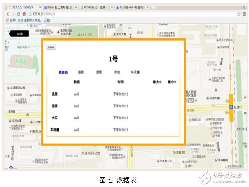The width and height of the screenshot is (249, 187).
Task: Click the browser back arrow
Action: pos(8,14)
